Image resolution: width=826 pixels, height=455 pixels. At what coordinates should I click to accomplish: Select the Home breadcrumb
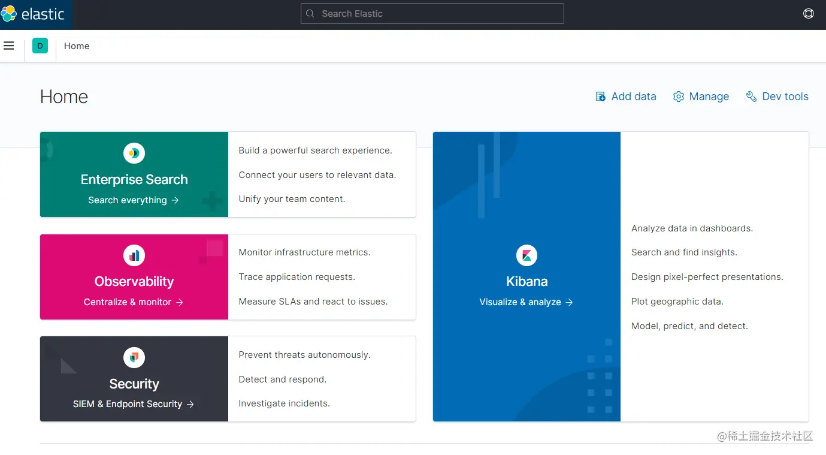[x=77, y=46]
